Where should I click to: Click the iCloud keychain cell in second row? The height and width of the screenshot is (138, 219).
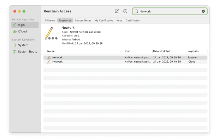tap(191, 62)
